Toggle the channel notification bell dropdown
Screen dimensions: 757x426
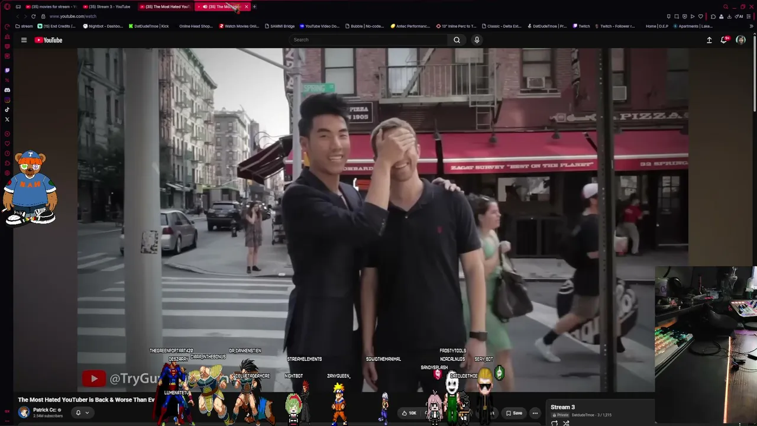pyautogui.click(x=82, y=412)
